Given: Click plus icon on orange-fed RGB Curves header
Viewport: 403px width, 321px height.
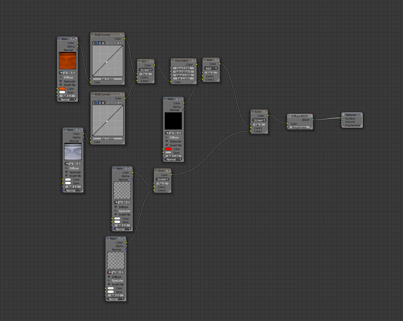Looking at the screenshot, I should pyautogui.click(x=121, y=34).
